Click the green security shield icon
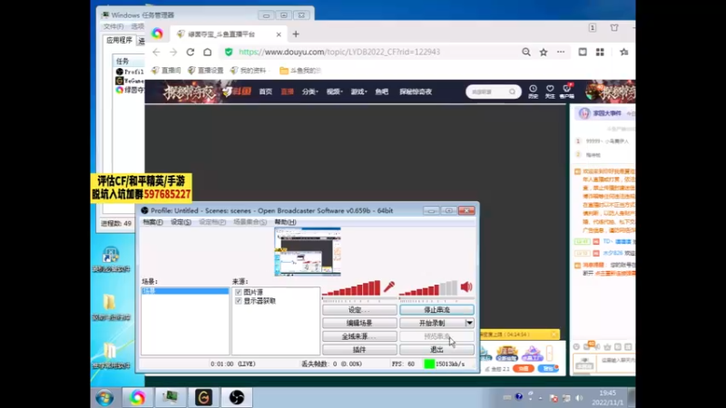 coord(229,53)
